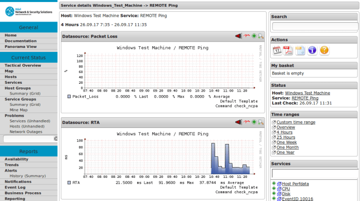The width and height of the screenshot is (361, 201).
Task: Export page as PDF via Actions icon
Action: [288, 50]
